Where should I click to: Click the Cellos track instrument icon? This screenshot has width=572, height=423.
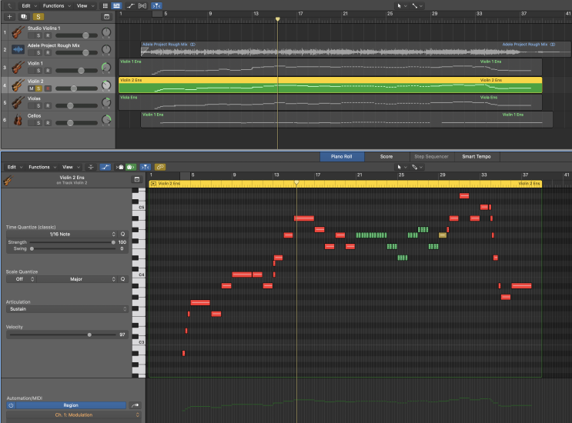[x=17, y=119]
